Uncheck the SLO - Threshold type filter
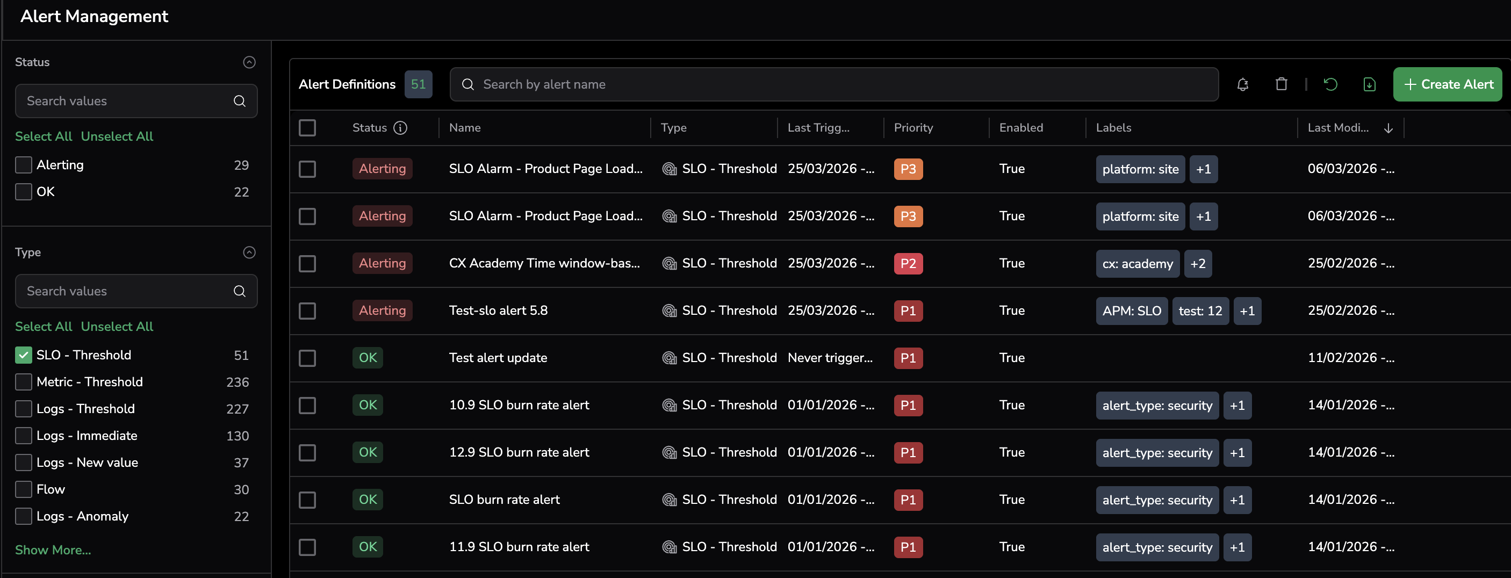Image resolution: width=1511 pixels, height=578 pixels. pyautogui.click(x=24, y=355)
